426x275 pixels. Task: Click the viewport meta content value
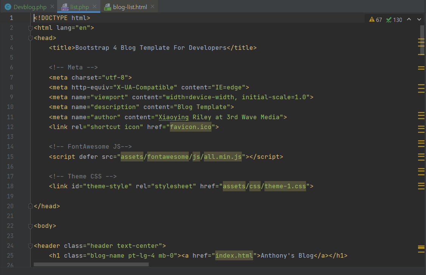coord(236,97)
